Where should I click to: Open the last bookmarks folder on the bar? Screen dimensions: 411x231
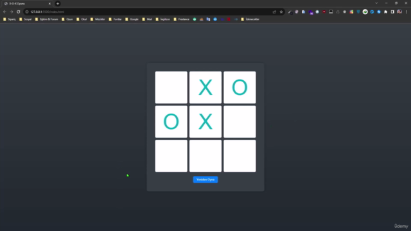pos(250,19)
